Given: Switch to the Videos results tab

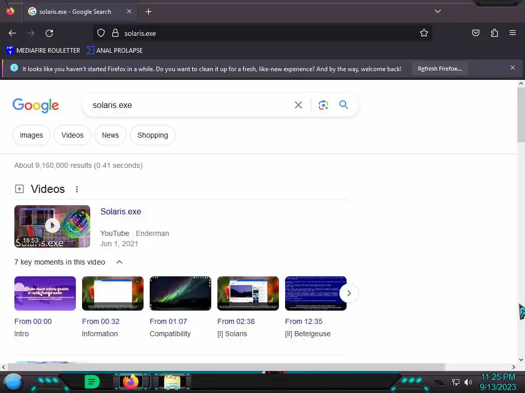Looking at the screenshot, I should point(72,135).
